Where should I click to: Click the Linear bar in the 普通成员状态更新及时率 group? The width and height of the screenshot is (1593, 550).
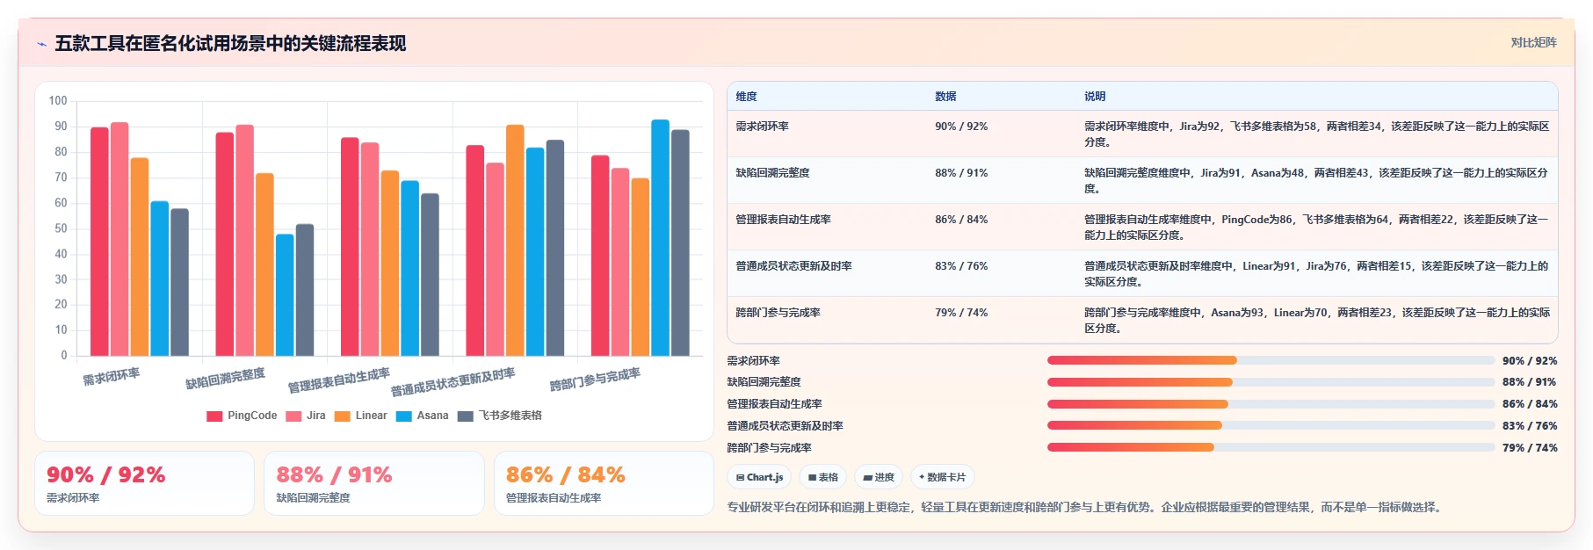[515, 240]
